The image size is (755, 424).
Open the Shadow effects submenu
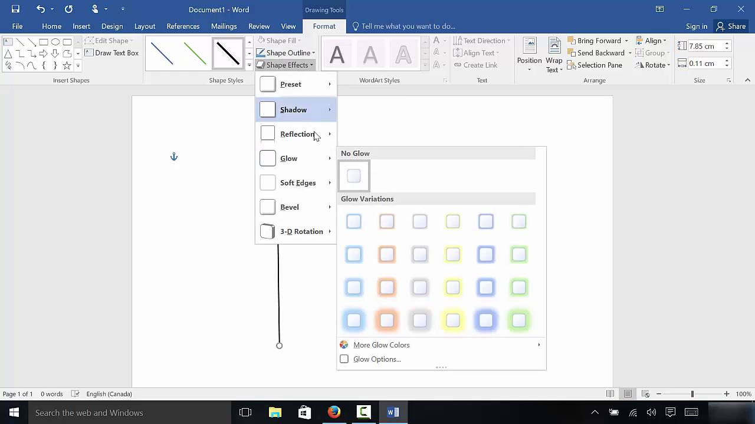pyautogui.click(x=296, y=110)
